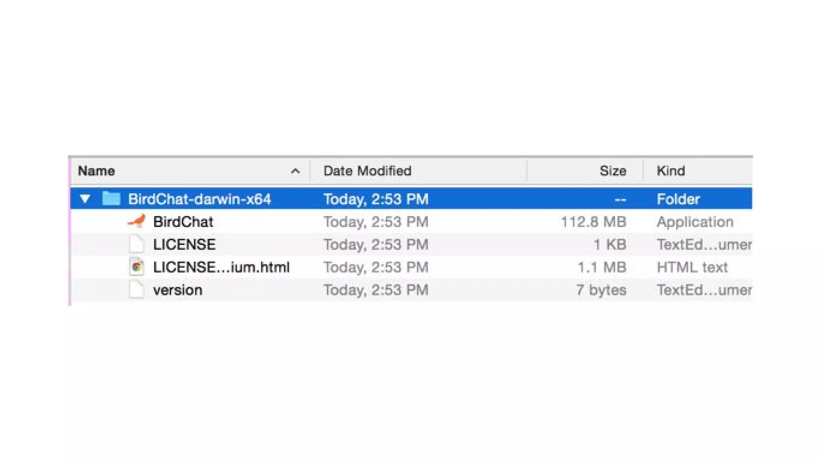821x461 pixels.
Task: Select the version file name
Action: point(178,290)
